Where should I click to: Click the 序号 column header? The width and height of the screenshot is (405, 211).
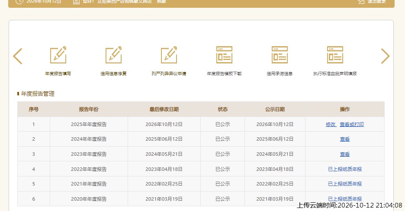click(x=34, y=109)
